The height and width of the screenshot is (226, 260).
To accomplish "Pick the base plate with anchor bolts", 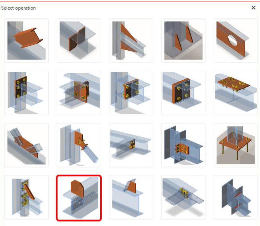I will point(236,145).
